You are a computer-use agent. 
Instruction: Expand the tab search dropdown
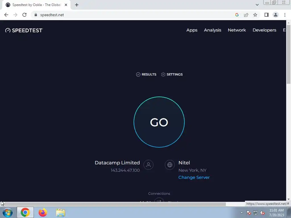click(x=257, y=5)
